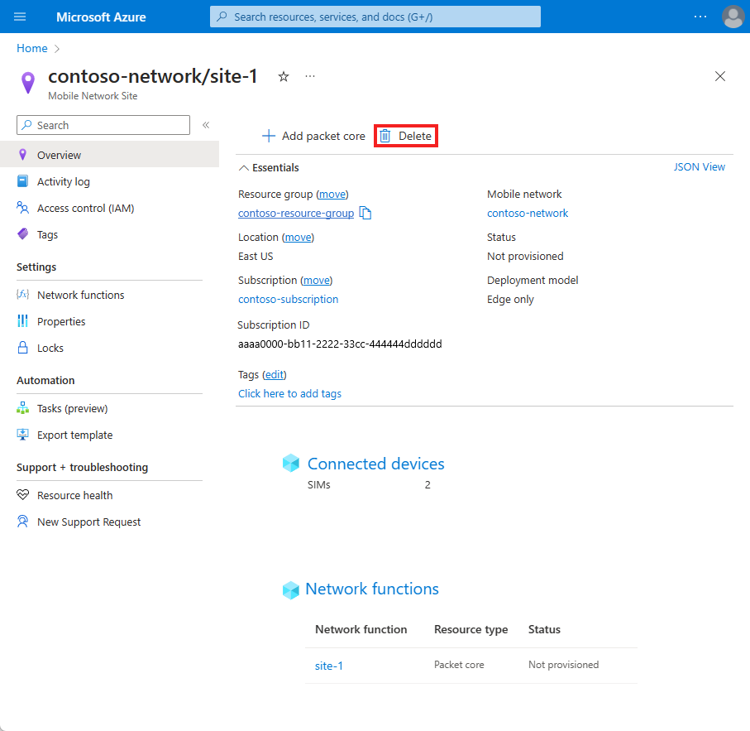Click the SIMs count value 2
The height and width of the screenshot is (731, 750).
[428, 485]
